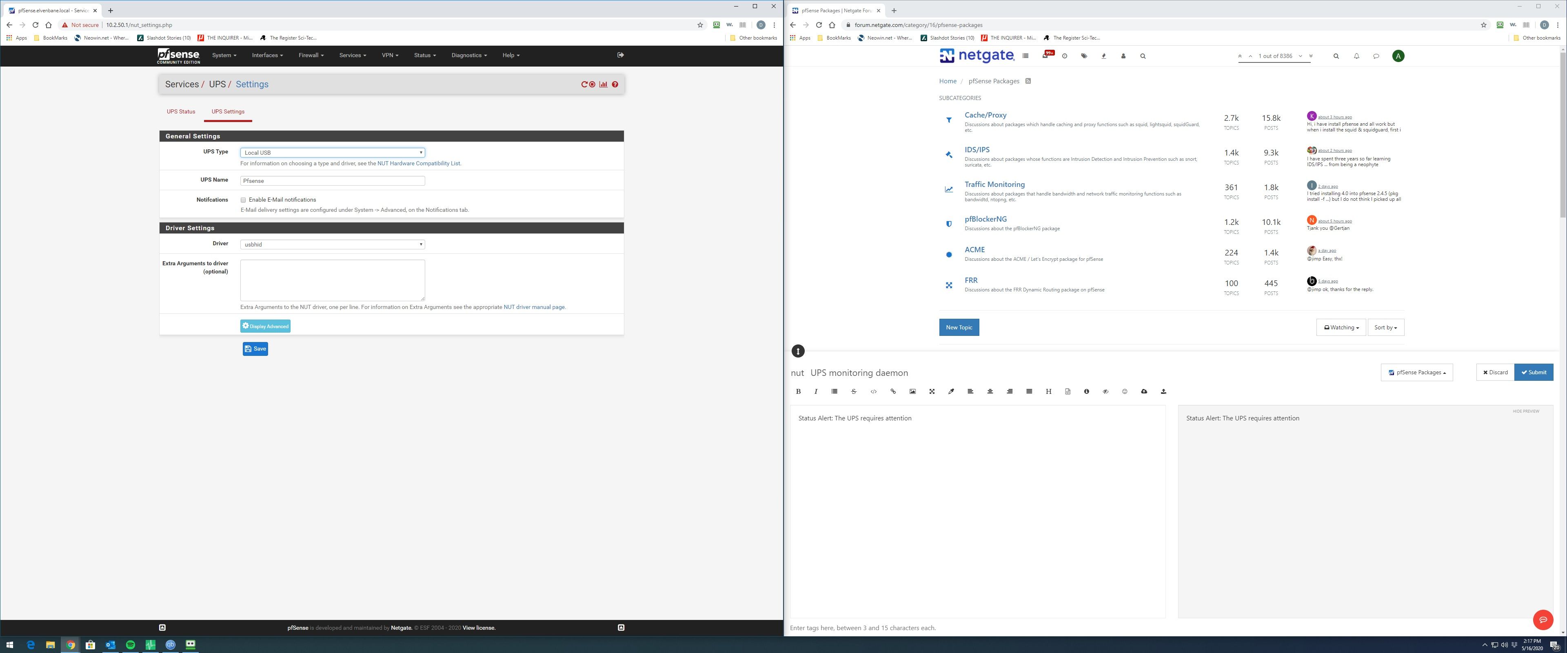Open the UPS Type dropdown
The width and height of the screenshot is (1567, 653).
332,153
